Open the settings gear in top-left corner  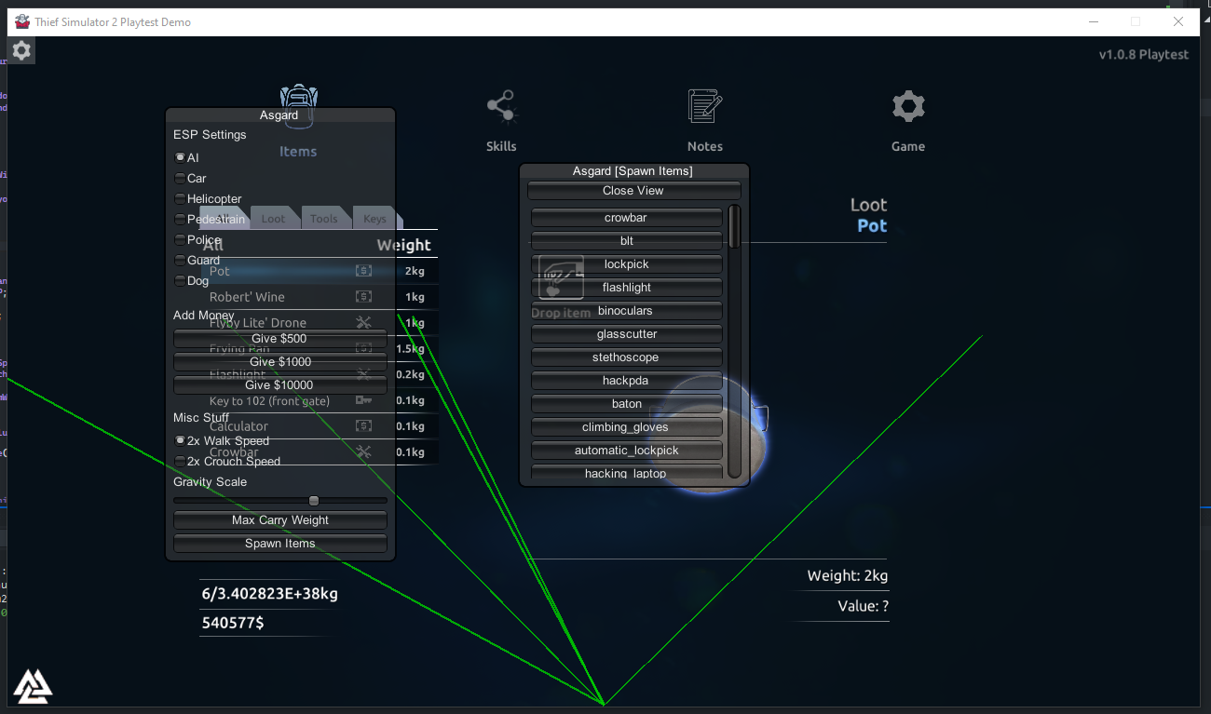click(21, 51)
